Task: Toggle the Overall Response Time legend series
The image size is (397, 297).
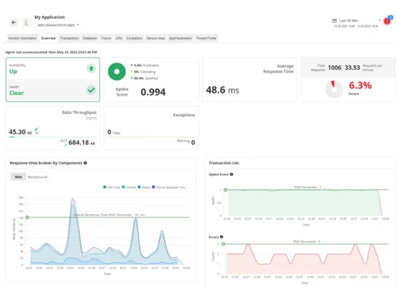Action: [x=168, y=187]
